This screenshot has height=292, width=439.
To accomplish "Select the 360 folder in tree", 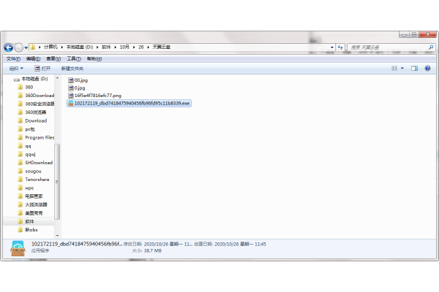I will 26,87.
